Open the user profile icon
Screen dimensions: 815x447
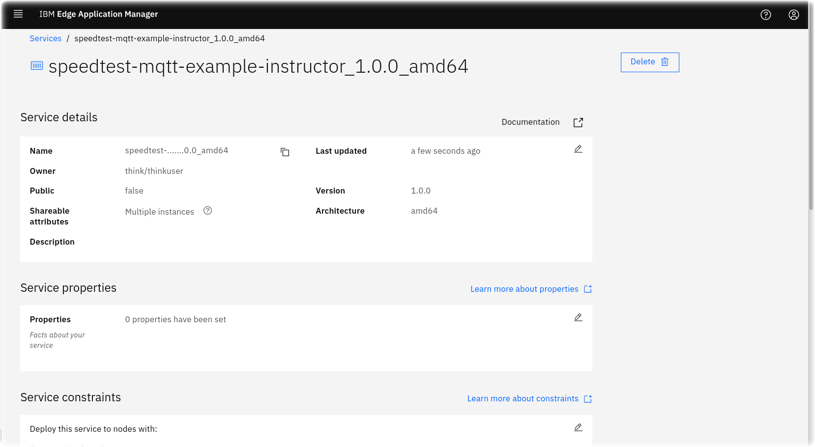[794, 15]
